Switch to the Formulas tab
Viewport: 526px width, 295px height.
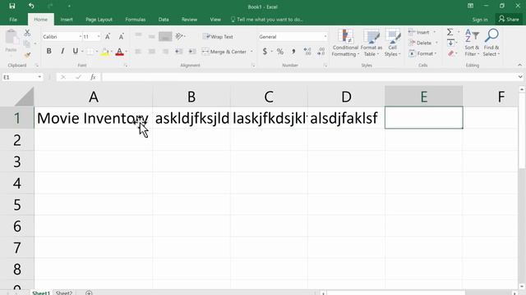(x=135, y=20)
